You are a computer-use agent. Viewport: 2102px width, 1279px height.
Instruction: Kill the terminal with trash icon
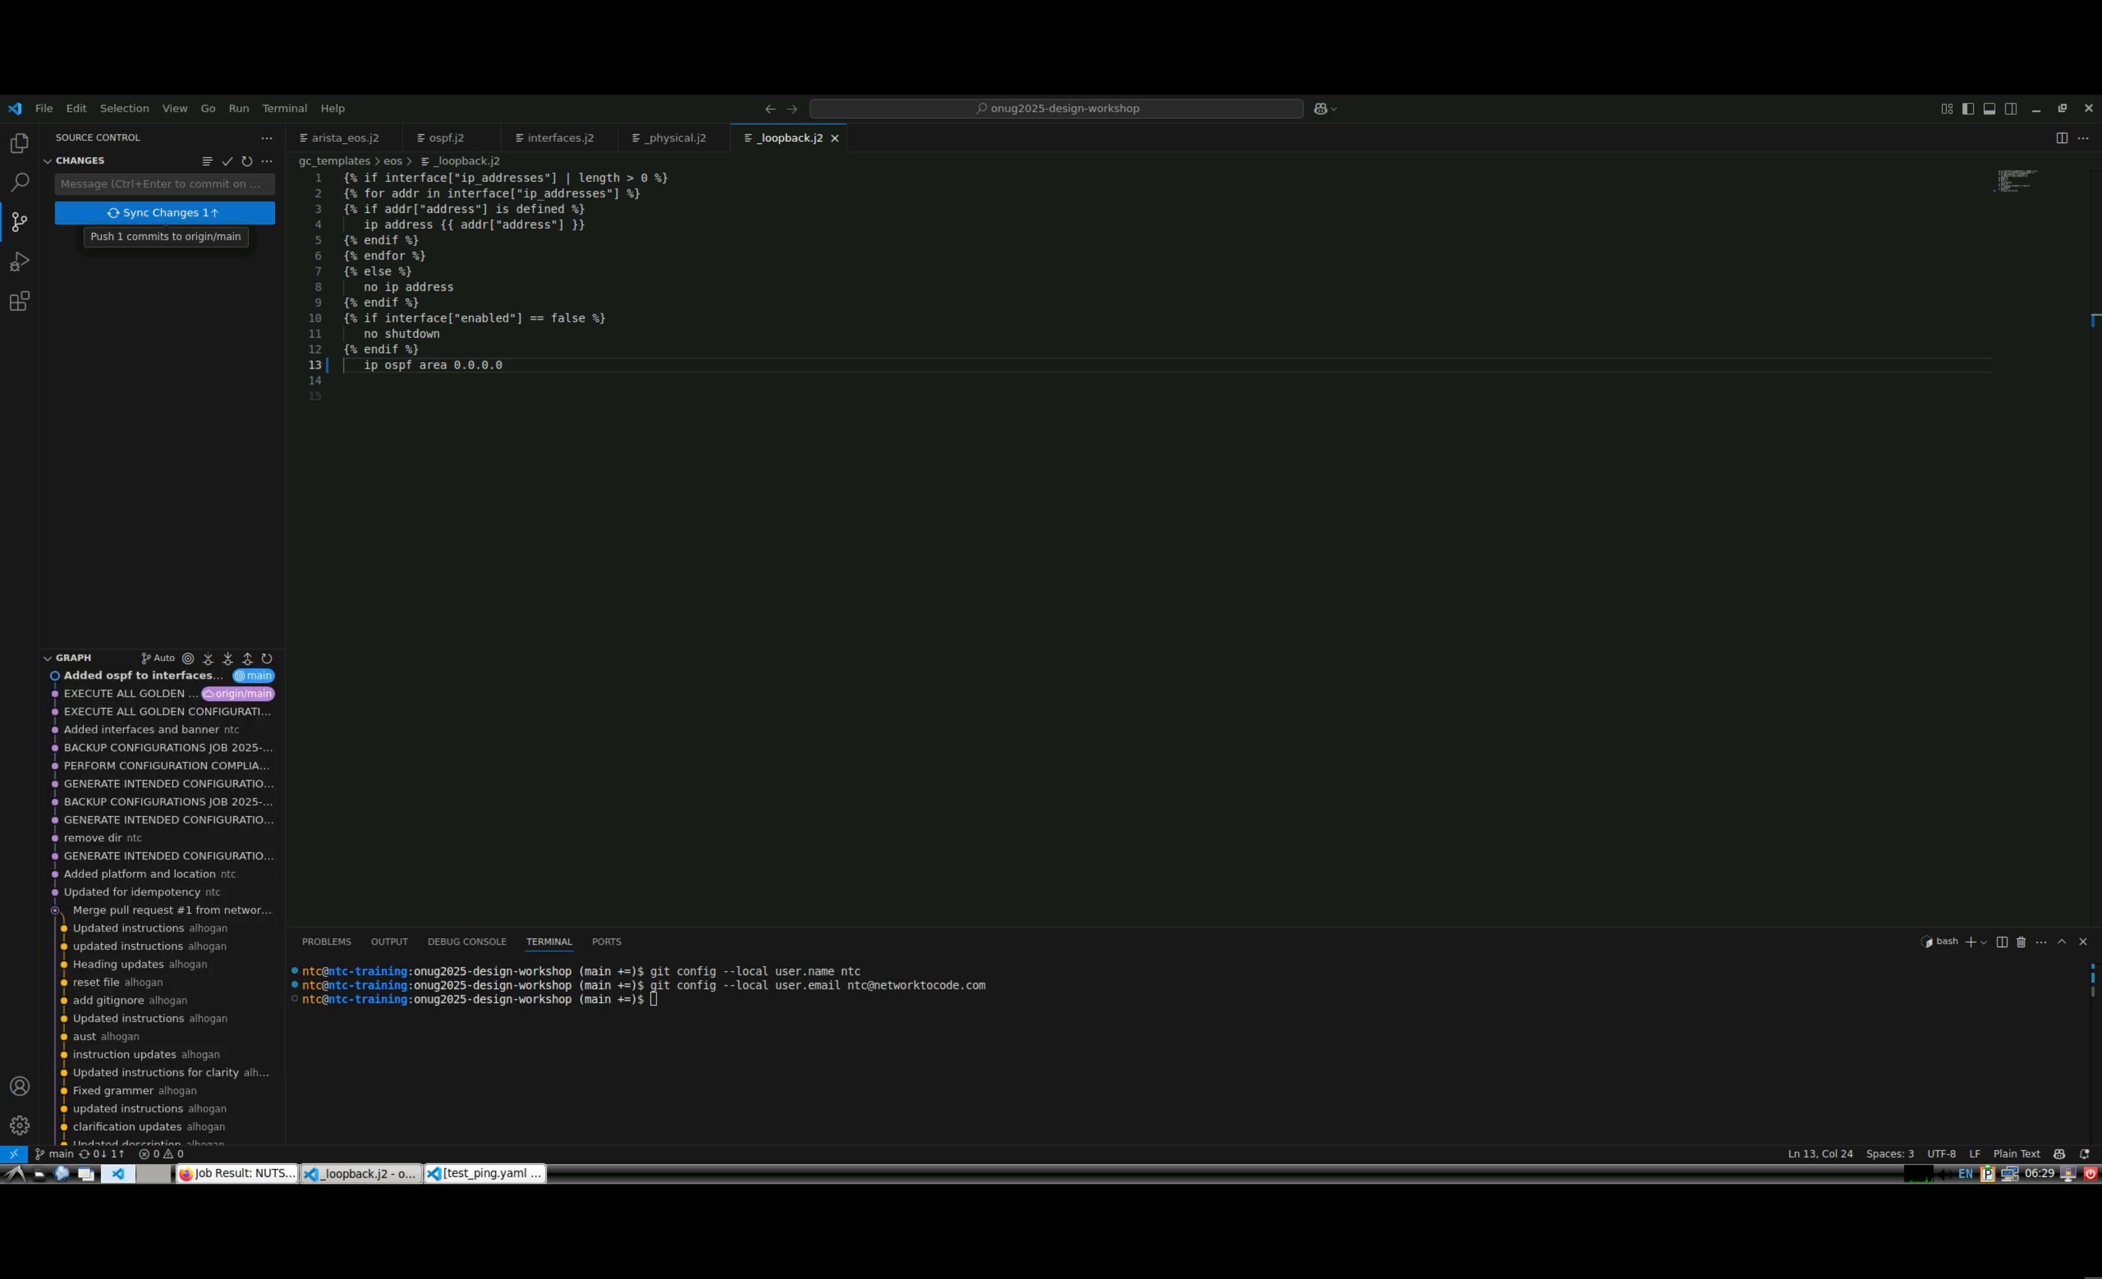coord(2021,942)
